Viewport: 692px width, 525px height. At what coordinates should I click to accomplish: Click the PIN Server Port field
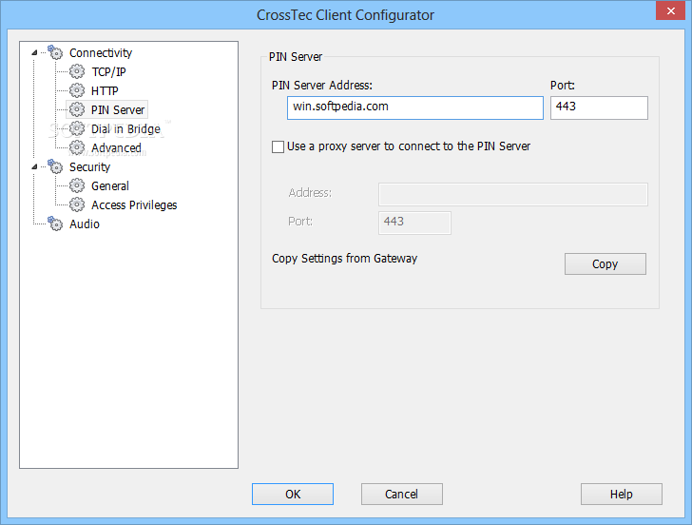click(x=599, y=107)
